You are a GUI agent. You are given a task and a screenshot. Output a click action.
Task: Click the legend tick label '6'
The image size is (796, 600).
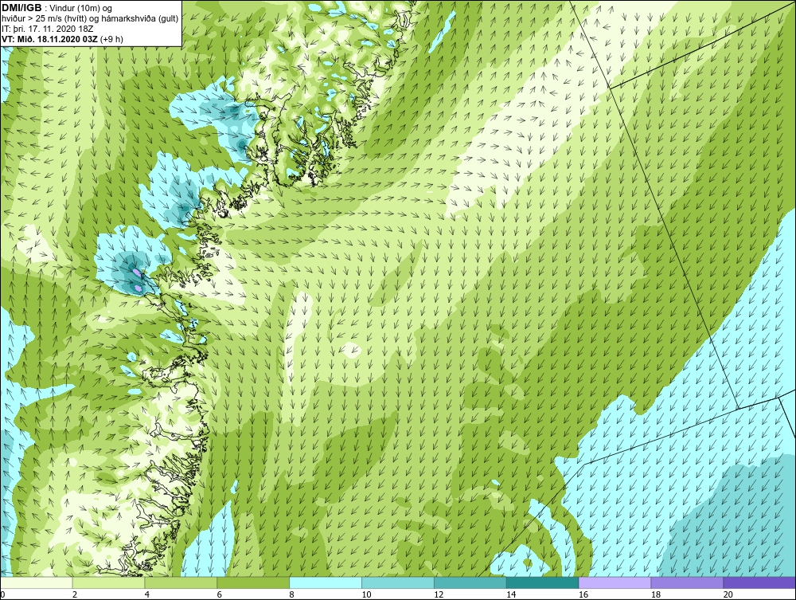click(220, 594)
